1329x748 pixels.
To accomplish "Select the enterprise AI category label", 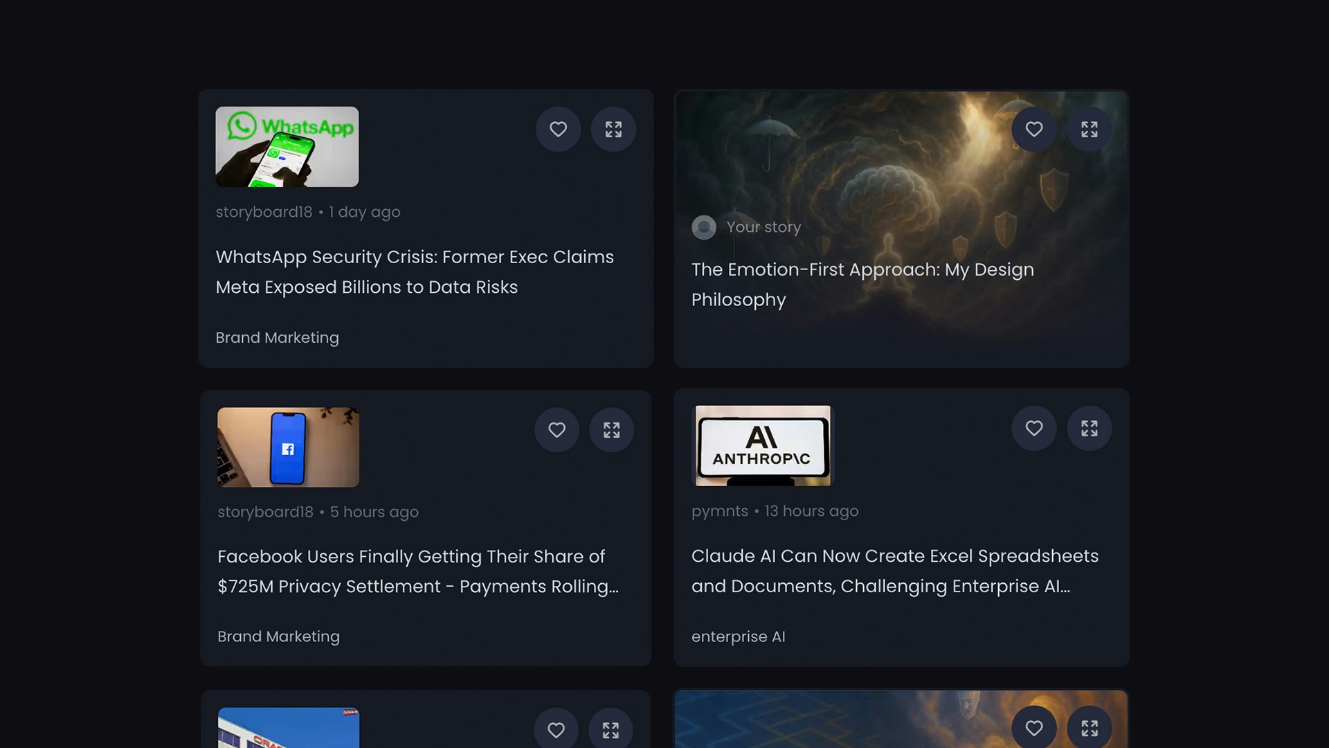I will click(738, 636).
